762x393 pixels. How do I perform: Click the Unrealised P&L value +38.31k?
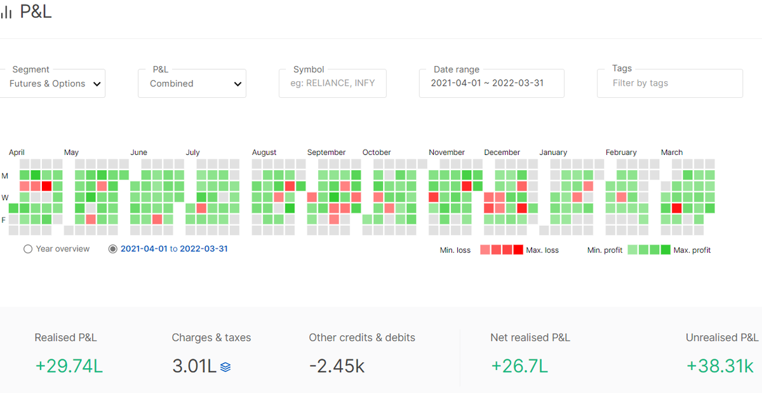coord(719,366)
